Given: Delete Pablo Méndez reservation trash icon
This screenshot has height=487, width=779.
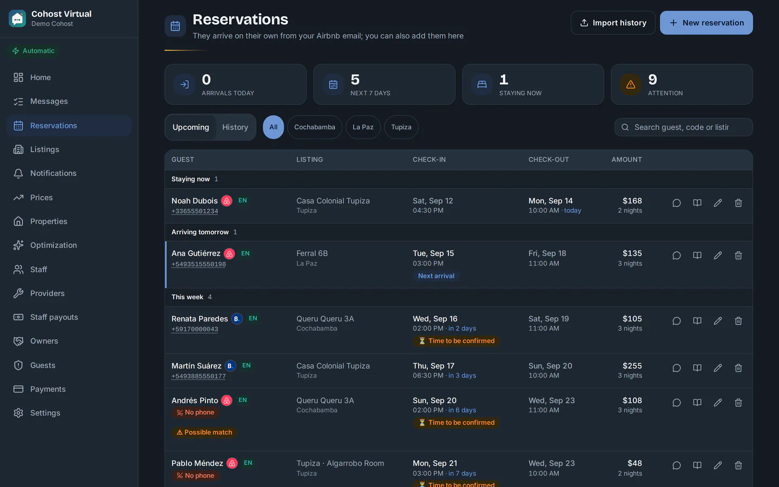Looking at the screenshot, I should coord(738,465).
